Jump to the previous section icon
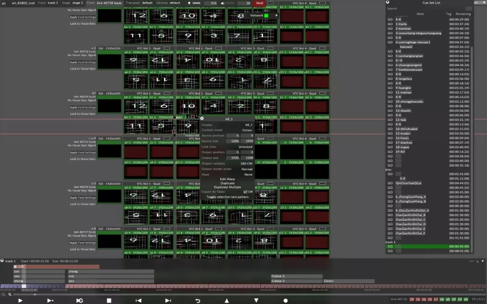Image resolution: width=487 pixels, height=304 pixels. [x=138, y=300]
